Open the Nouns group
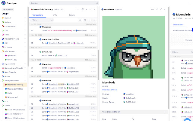The width and height of the screenshot is (193, 121). [7, 77]
